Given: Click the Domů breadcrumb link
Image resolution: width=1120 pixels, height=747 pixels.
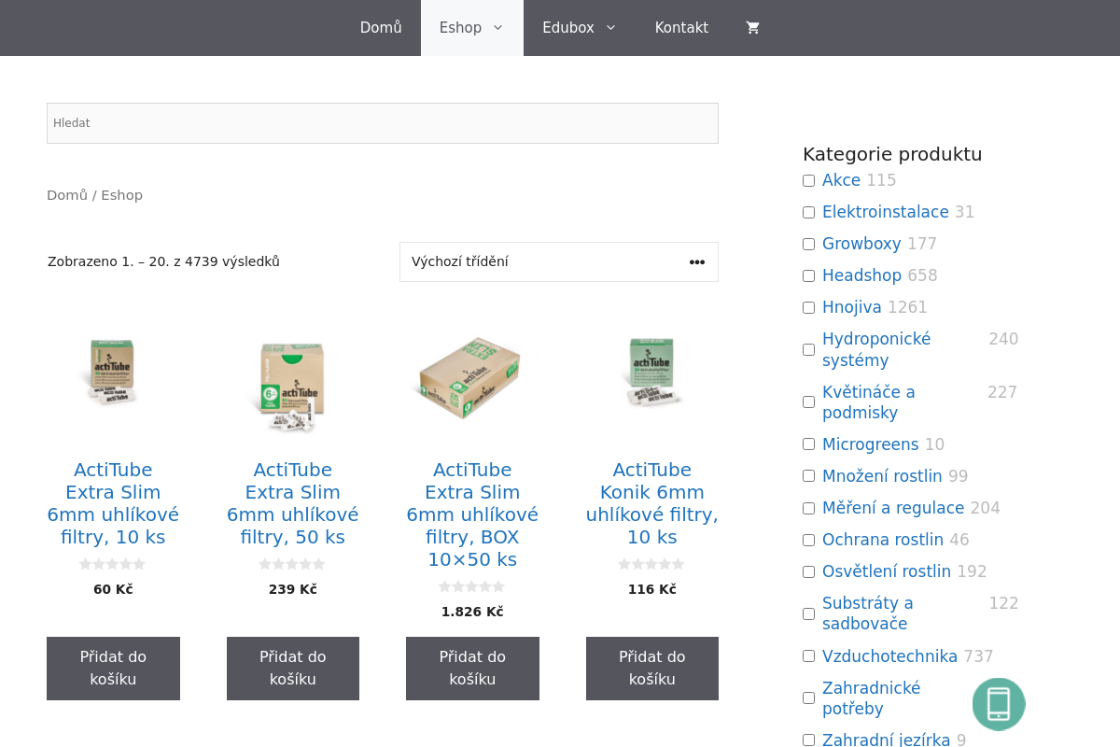Looking at the screenshot, I should (67, 195).
